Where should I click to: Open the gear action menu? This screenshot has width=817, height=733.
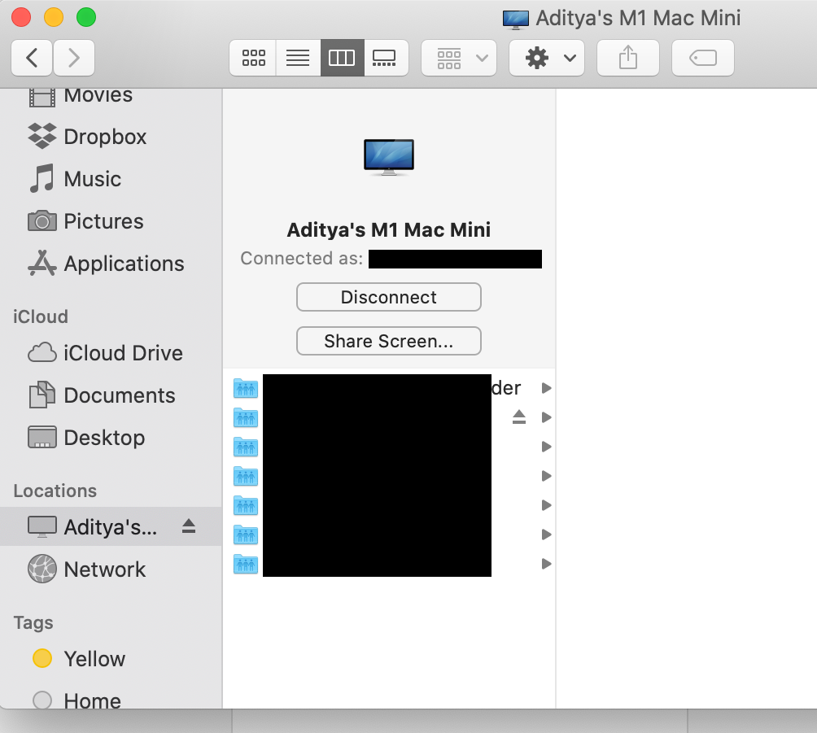[x=547, y=58]
